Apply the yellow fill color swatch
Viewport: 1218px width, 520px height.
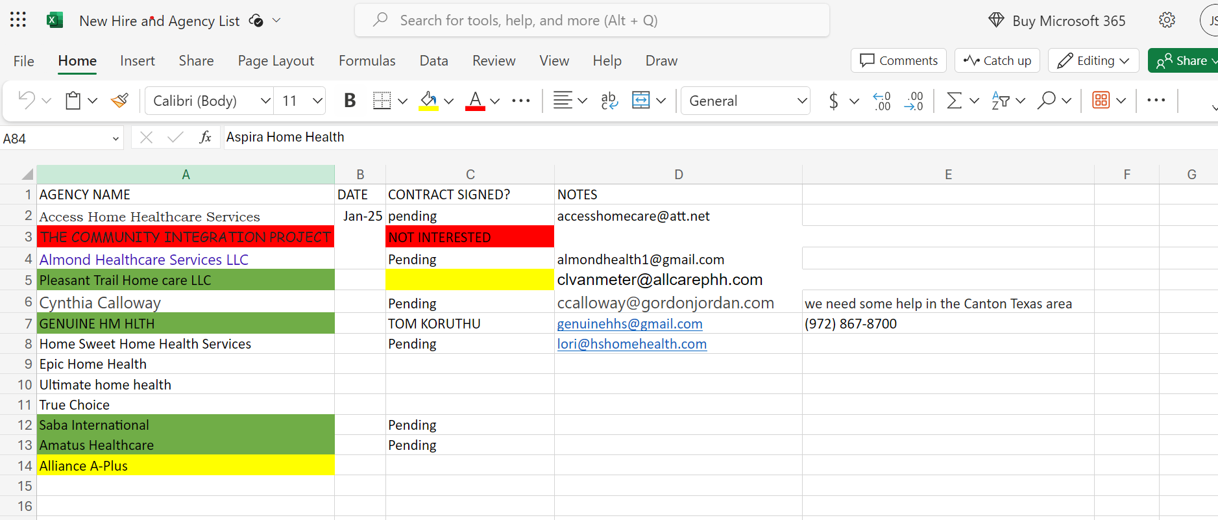[x=428, y=101]
